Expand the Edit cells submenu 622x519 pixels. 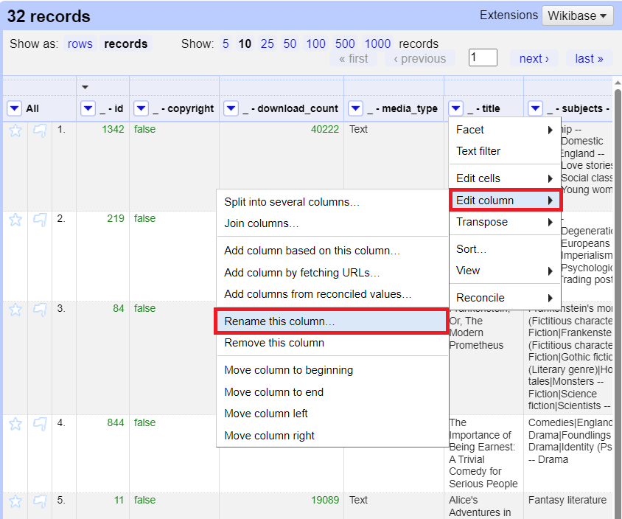478,177
